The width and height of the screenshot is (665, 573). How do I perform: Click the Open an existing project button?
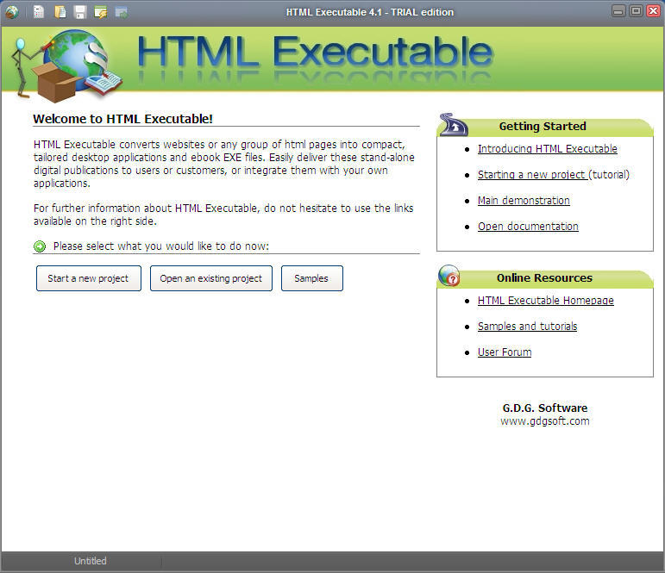(211, 278)
